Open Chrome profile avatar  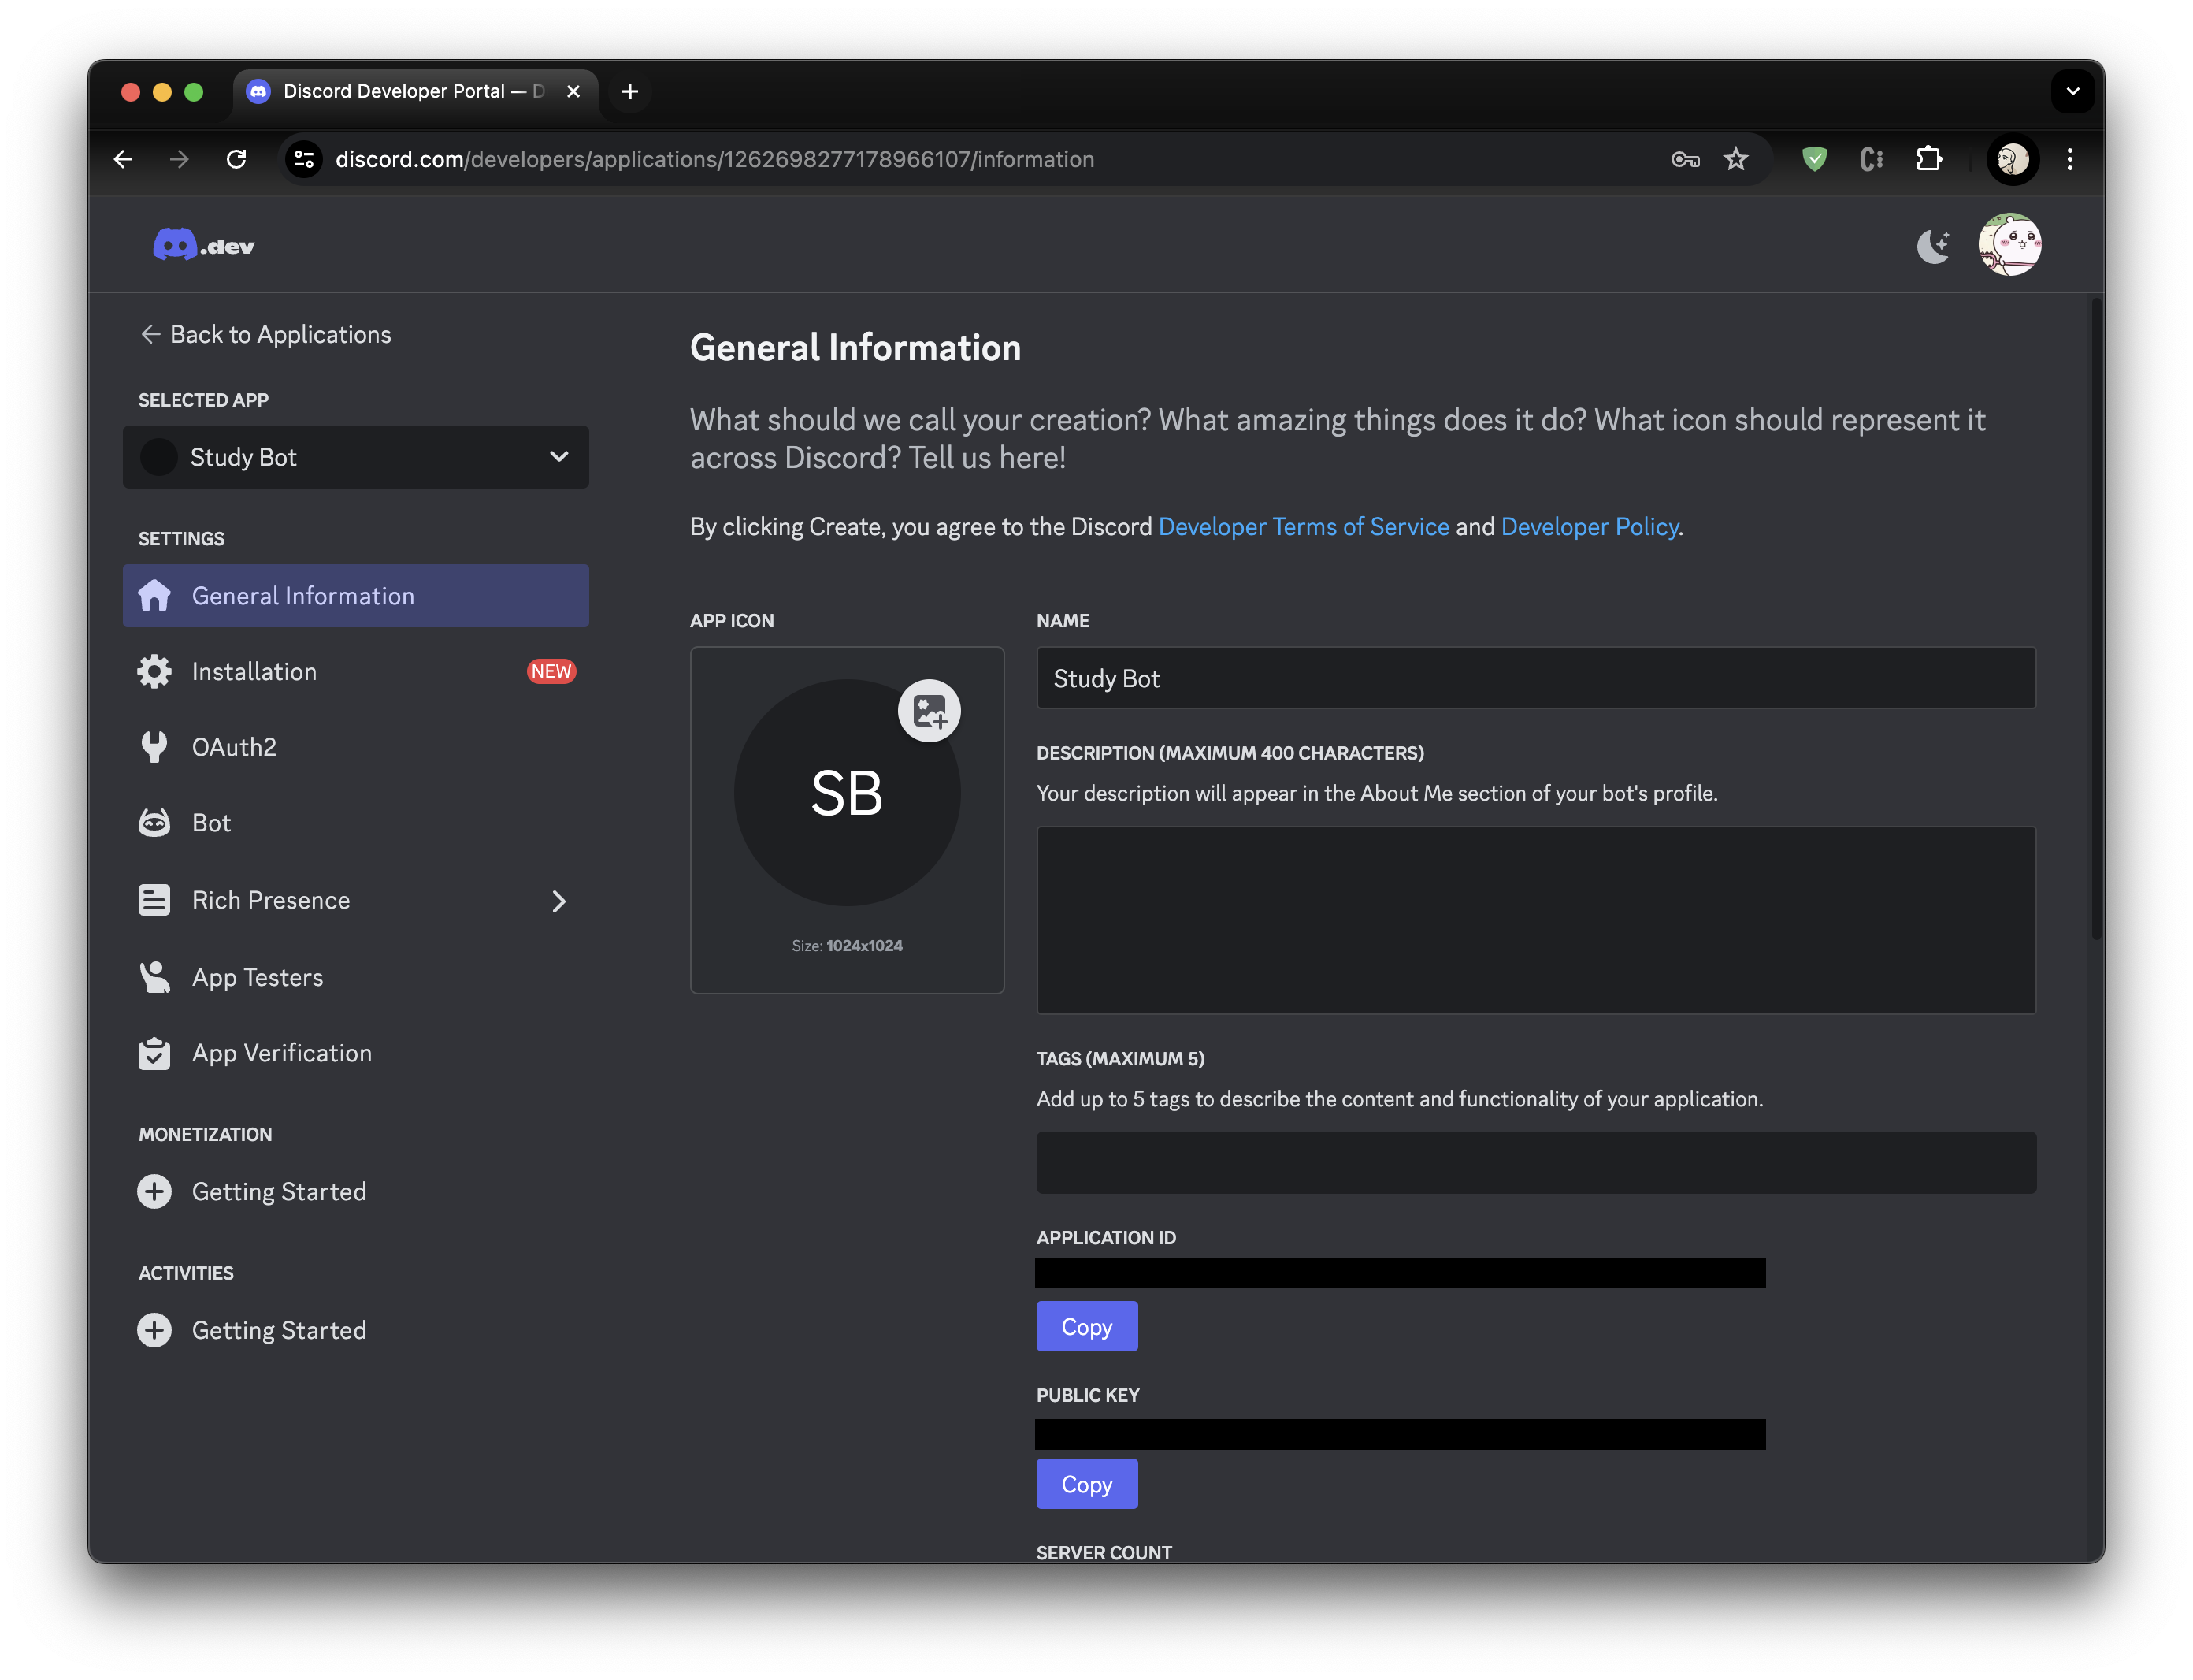(x=2012, y=159)
